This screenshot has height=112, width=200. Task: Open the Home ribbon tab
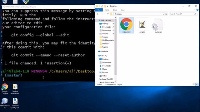click(107, 10)
